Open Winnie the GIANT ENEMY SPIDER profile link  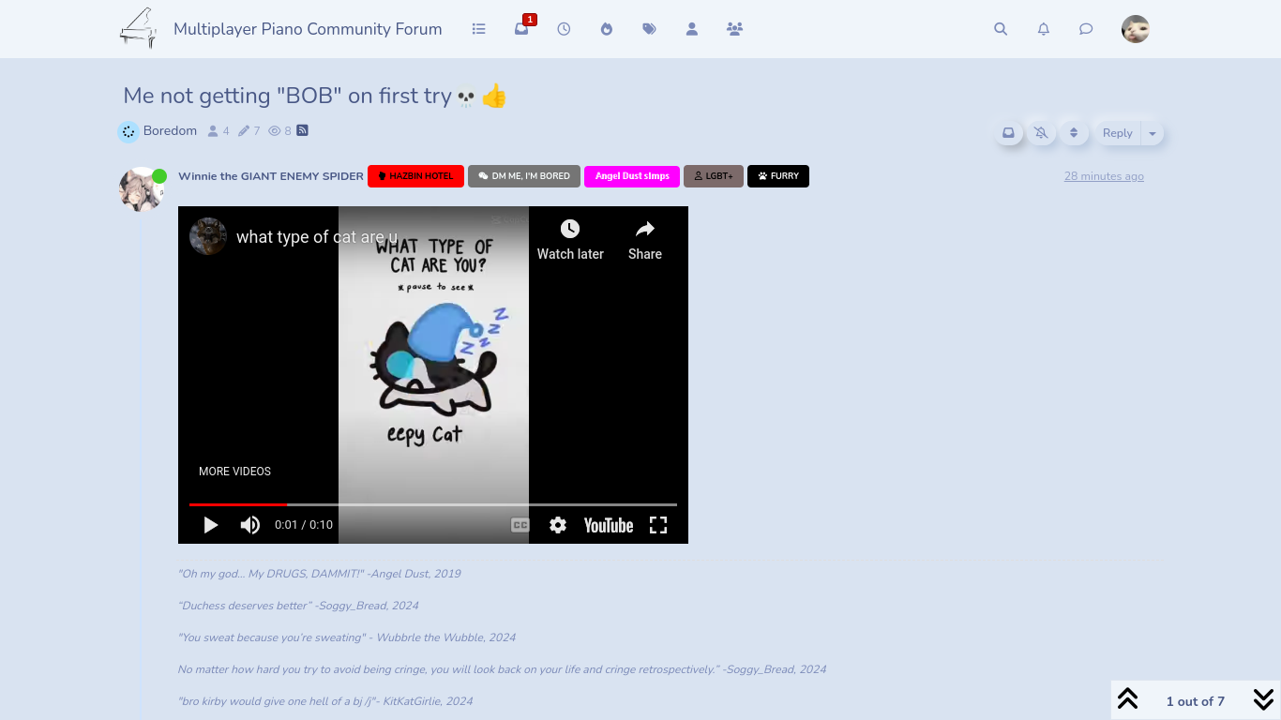tap(271, 176)
